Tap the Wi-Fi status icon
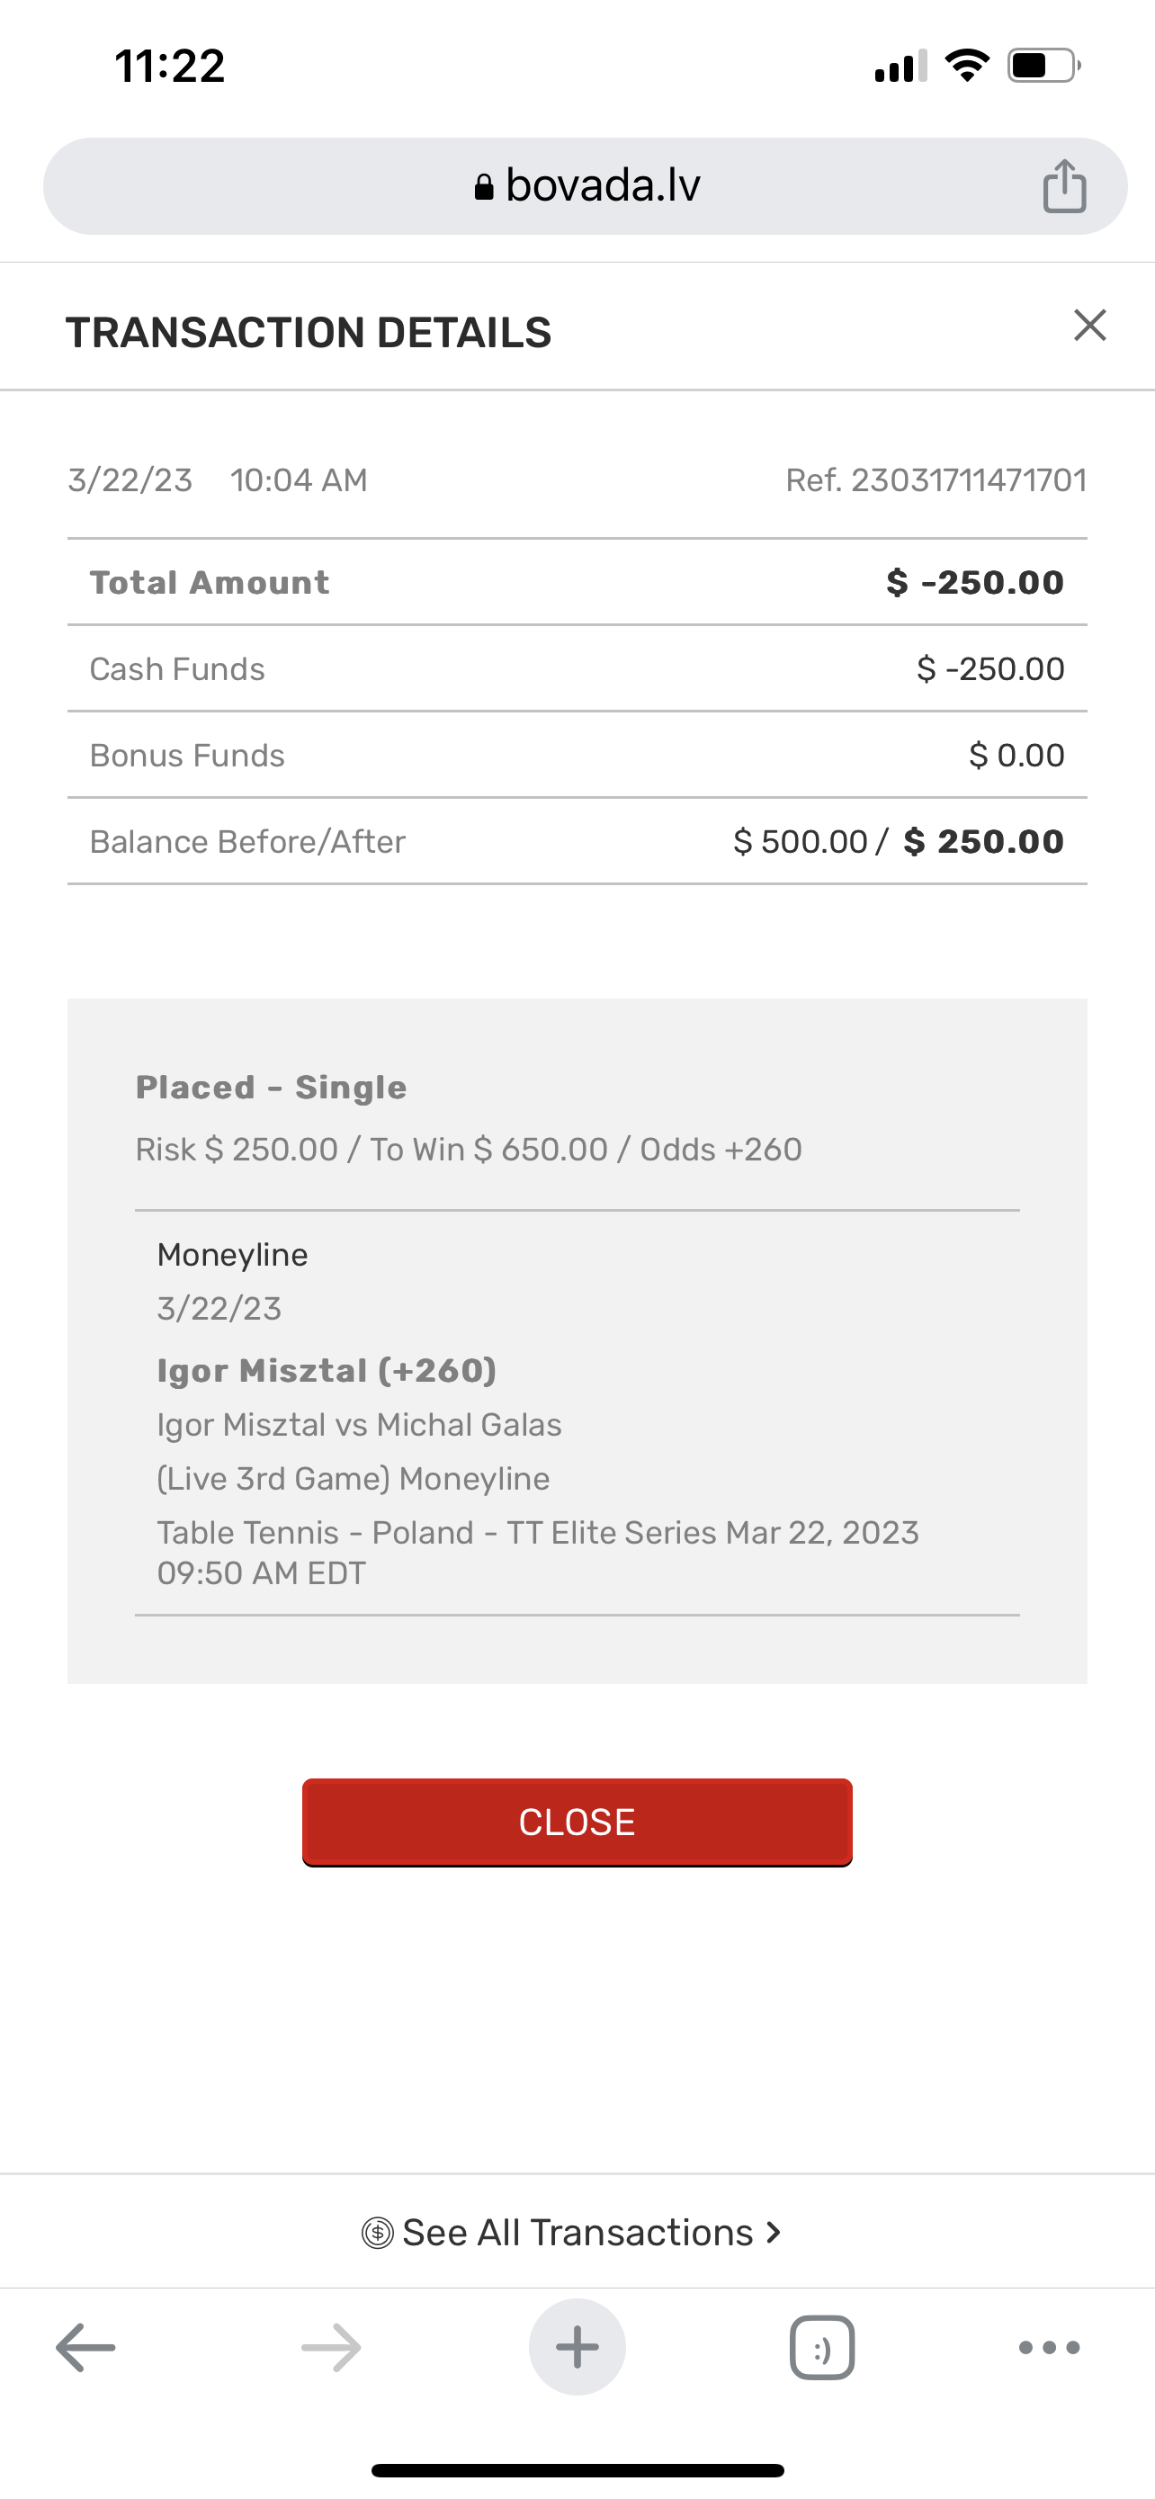The image size is (1155, 2499). [967, 66]
